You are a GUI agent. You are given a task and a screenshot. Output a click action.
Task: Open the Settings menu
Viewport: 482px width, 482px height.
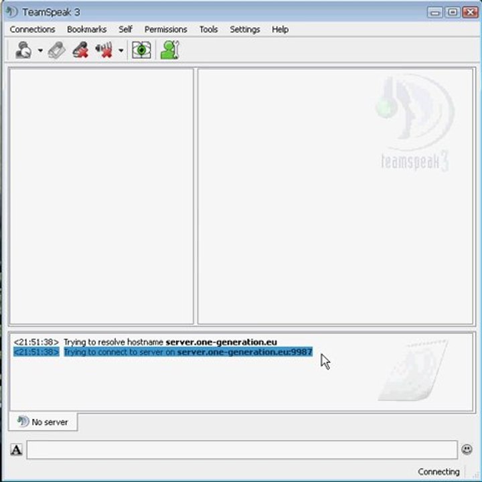[x=245, y=29]
